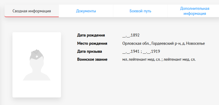Click the Воинское звание label
The width and height of the screenshot is (219, 105).
click(x=92, y=60)
